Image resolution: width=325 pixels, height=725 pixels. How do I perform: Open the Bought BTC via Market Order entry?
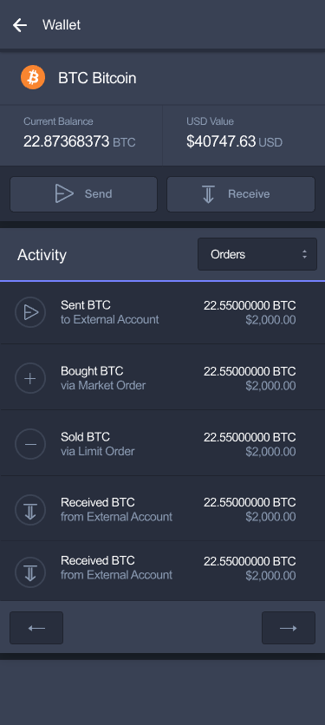click(x=162, y=378)
